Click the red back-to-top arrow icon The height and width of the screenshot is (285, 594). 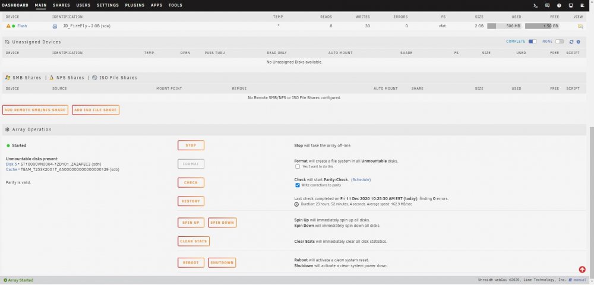pos(582,270)
